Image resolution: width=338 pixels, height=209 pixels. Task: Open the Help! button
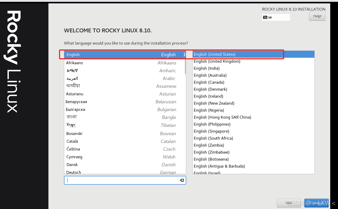click(x=317, y=16)
